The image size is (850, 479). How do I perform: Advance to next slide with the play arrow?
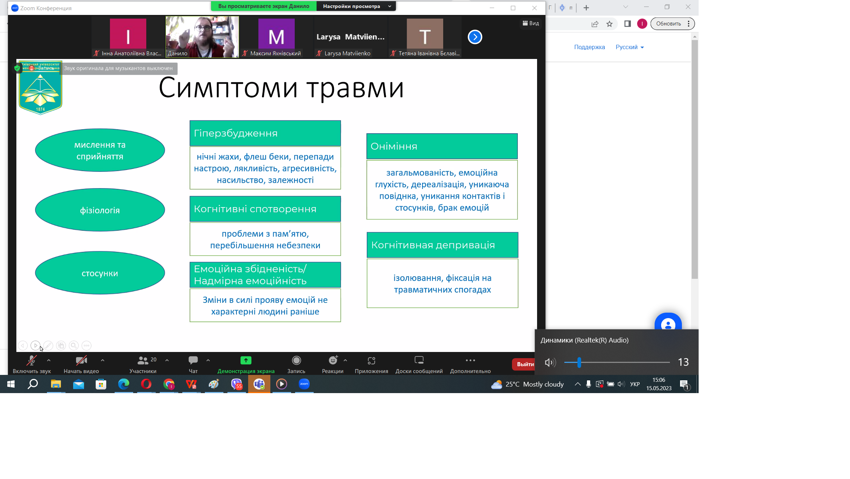pyautogui.click(x=35, y=345)
